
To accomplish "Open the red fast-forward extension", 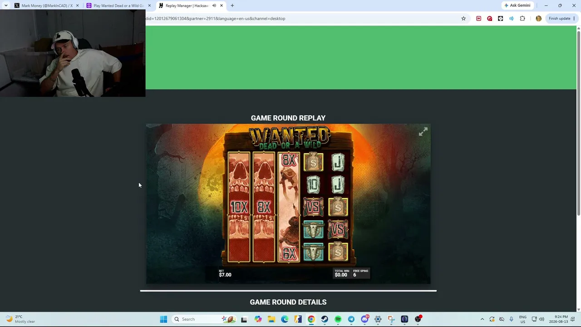I will [x=478, y=19].
